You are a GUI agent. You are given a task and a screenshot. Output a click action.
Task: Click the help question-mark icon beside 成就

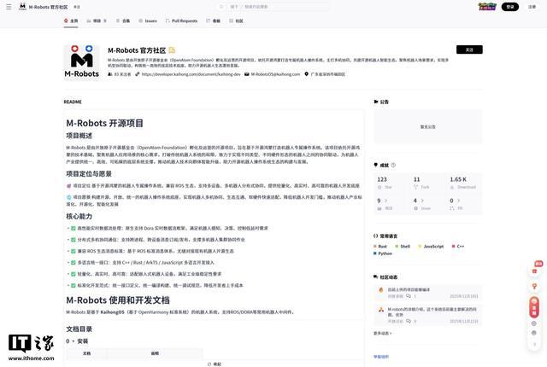[x=393, y=165]
